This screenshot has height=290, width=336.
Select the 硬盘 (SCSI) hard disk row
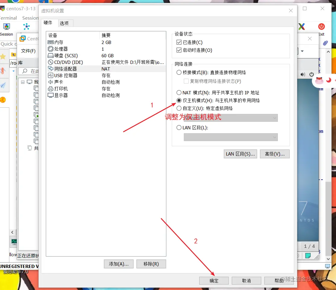(x=106, y=56)
